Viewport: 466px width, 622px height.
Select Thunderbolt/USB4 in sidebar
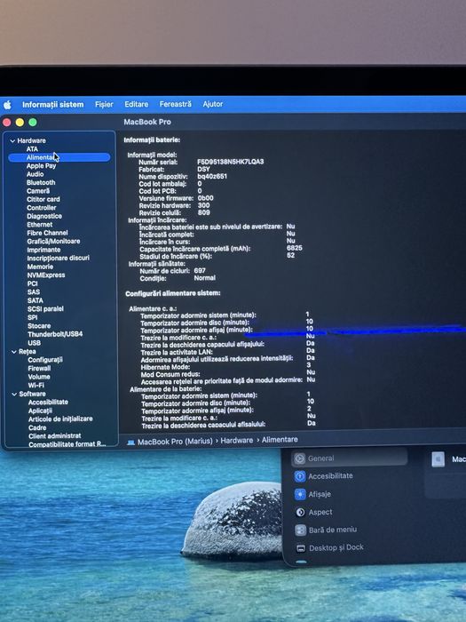coord(55,334)
